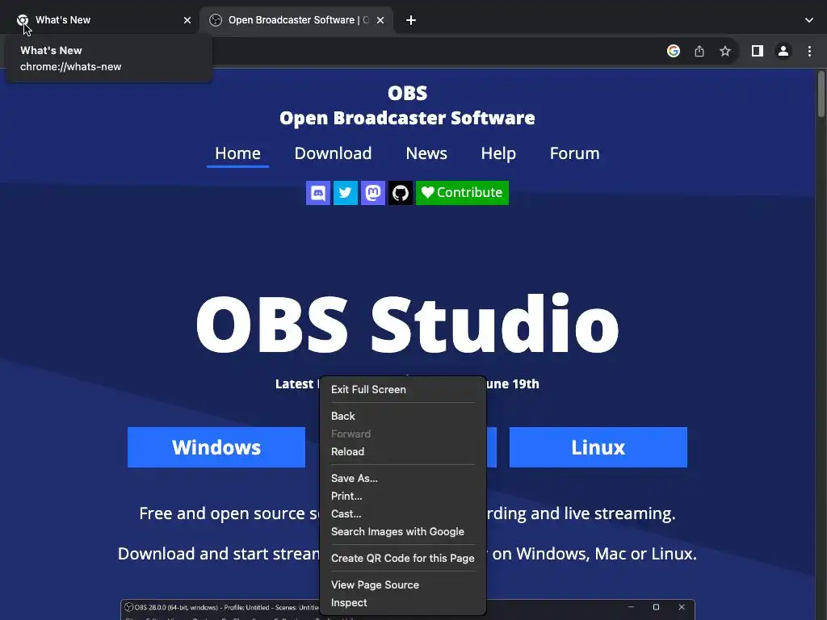Open the Mastodon social icon

(373, 193)
